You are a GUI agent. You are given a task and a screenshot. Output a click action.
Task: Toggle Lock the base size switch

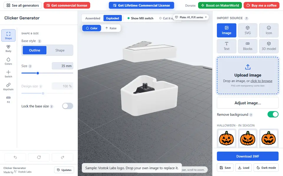tap(68, 106)
